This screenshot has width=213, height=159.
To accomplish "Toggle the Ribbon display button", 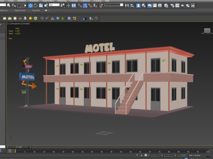I will pos(150,6).
